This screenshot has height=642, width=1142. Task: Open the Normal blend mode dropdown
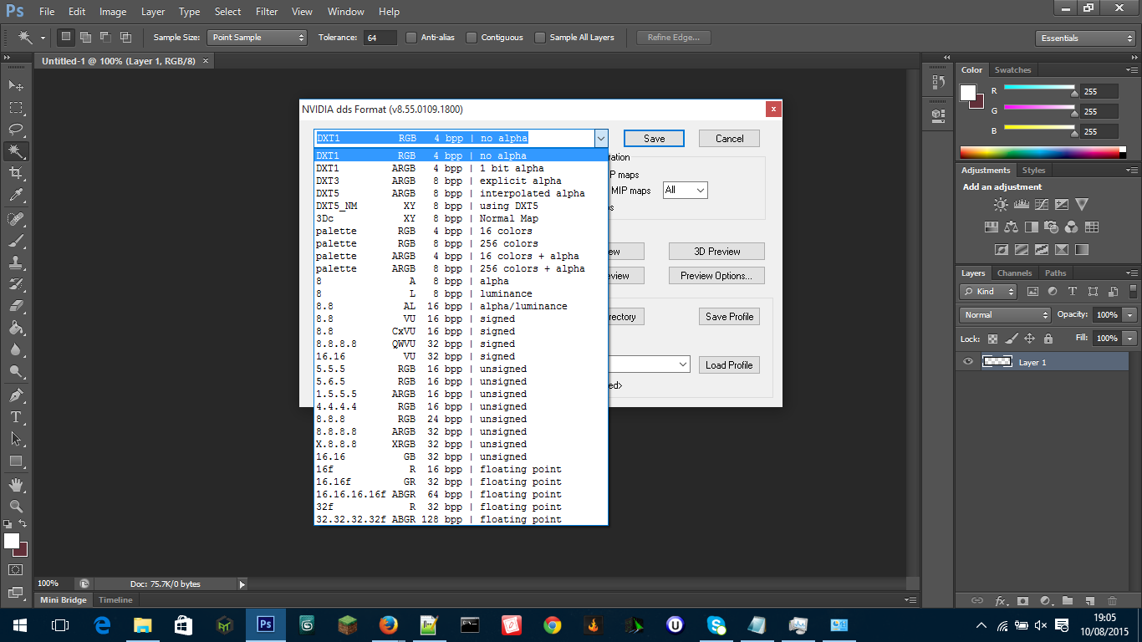point(1006,315)
